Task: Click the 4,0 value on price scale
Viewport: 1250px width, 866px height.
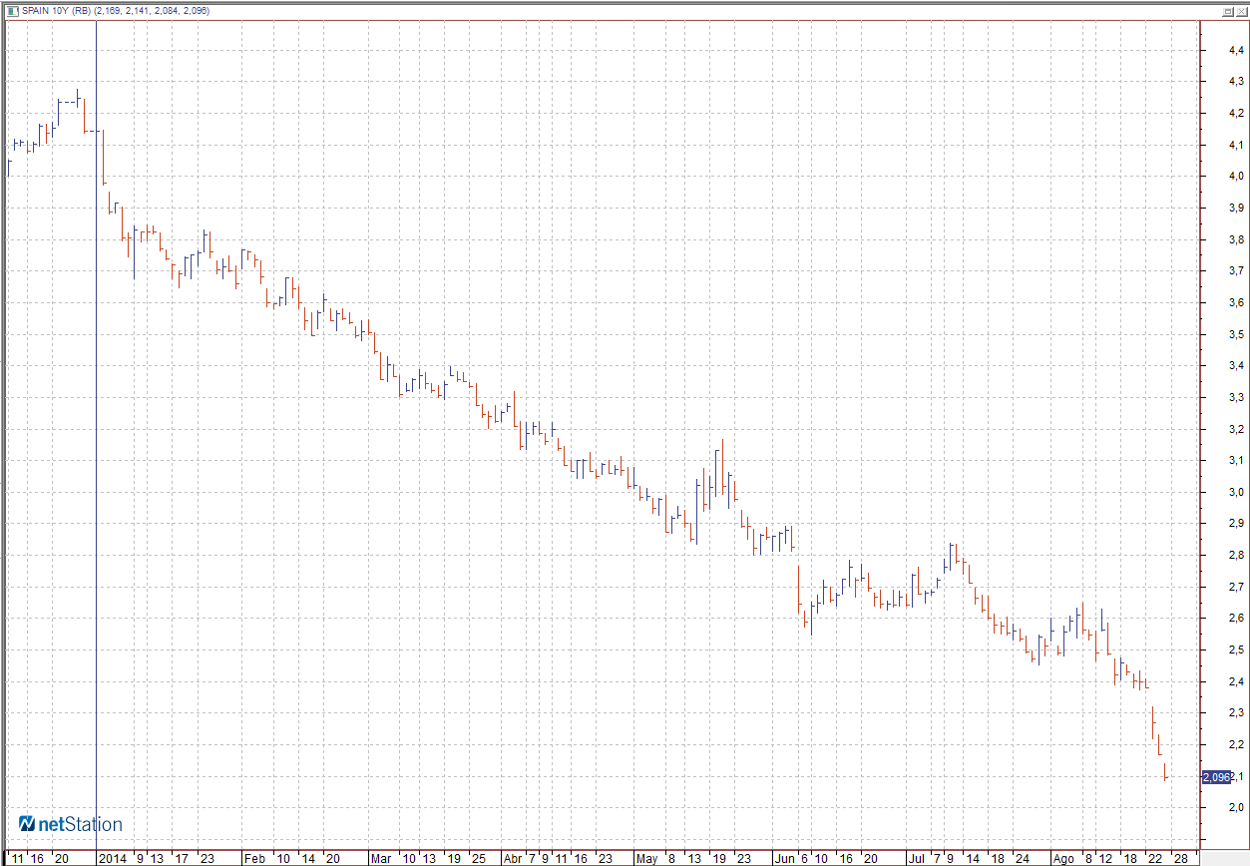Action: (x=1236, y=176)
